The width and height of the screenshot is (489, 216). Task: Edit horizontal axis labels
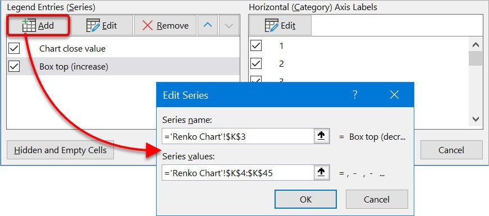[280, 26]
